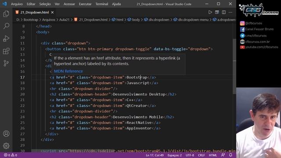
Task: Open the MDN Reference link
Action: [x=68, y=71]
